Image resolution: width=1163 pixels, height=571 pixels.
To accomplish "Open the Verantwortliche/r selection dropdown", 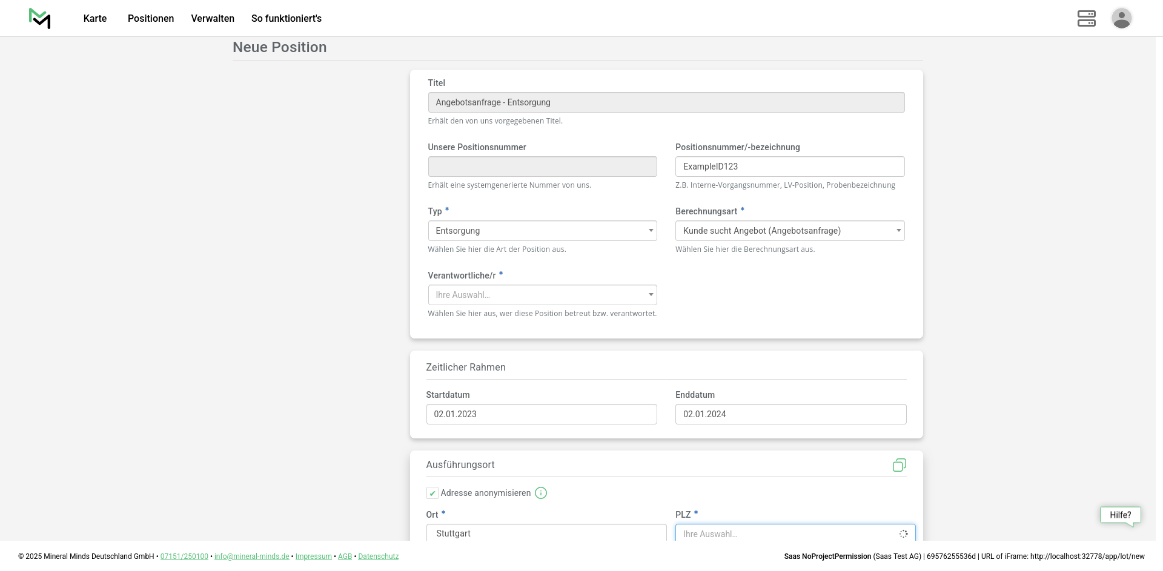I will click(542, 295).
